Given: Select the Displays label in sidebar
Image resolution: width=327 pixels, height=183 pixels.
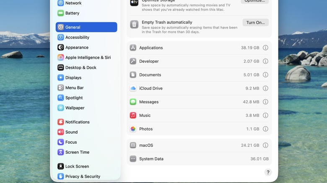Looking at the screenshot, I should [73, 78].
